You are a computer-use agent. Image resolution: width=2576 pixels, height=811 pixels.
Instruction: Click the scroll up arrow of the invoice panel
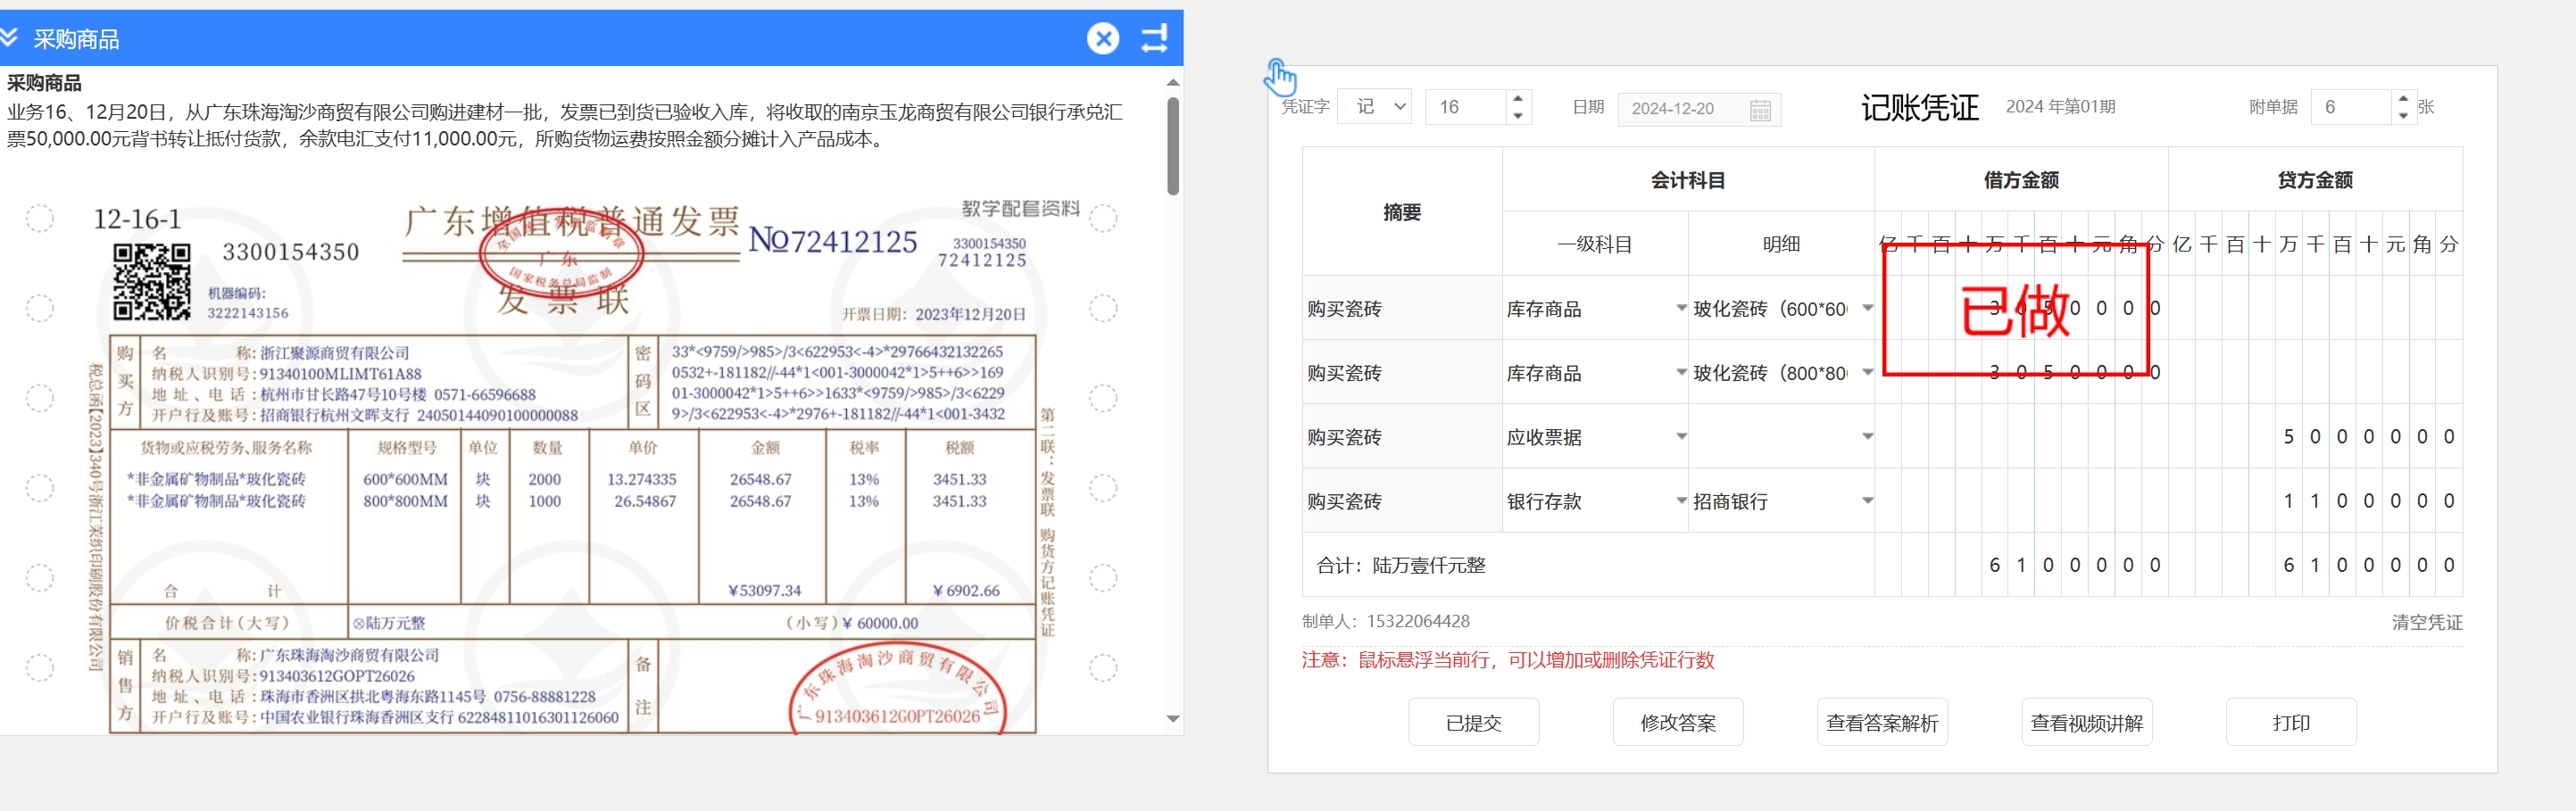pos(1173,82)
